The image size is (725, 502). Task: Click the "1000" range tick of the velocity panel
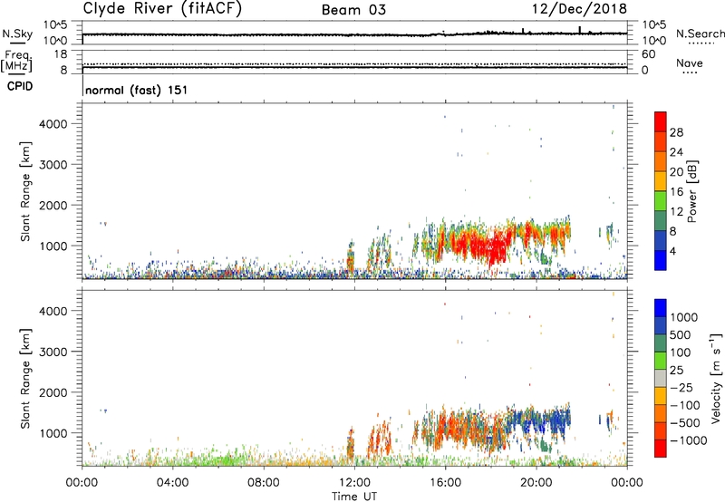tap(53, 433)
